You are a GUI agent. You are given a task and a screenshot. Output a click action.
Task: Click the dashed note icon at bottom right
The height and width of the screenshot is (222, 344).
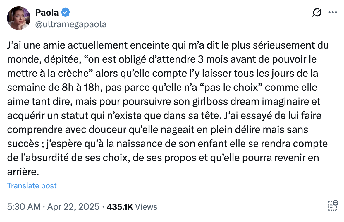click(333, 206)
